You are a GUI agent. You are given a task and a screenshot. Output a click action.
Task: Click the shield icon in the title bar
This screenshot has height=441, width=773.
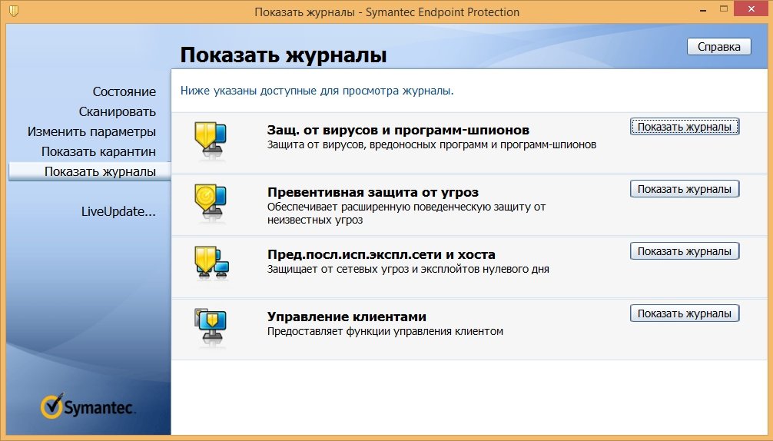(14, 11)
